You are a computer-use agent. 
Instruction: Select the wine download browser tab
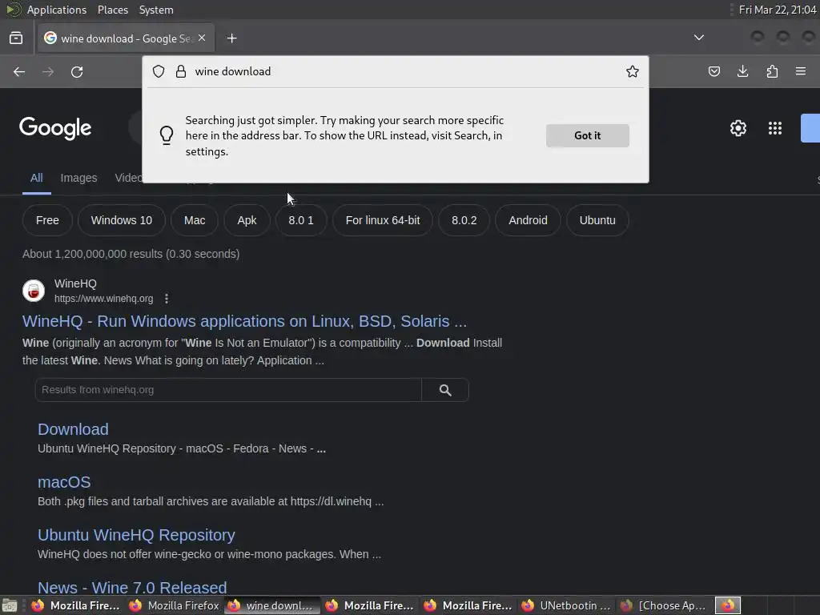point(126,38)
